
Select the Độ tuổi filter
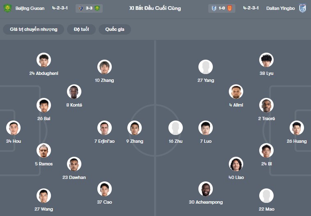(x=81, y=29)
